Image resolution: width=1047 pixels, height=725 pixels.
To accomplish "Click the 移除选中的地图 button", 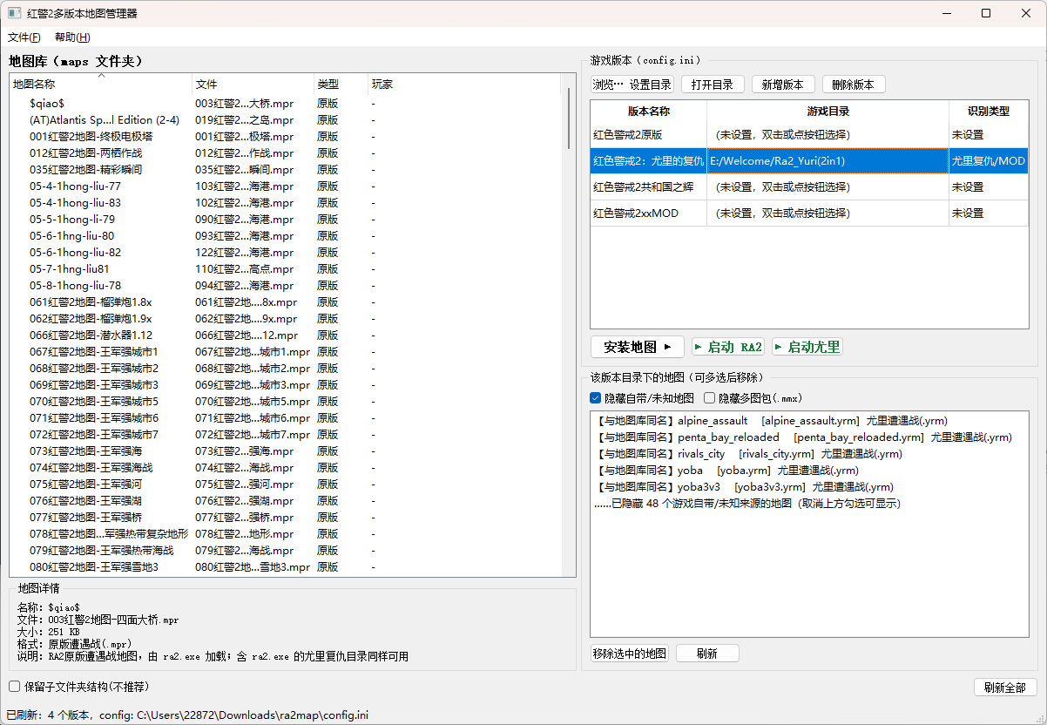I will point(630,654).
